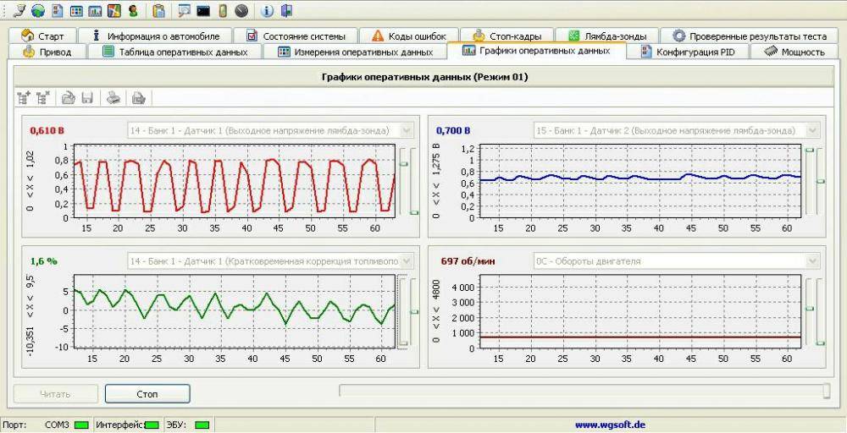
Task: Click the floppy disk save icon
Action: click(x=86, y=98)
